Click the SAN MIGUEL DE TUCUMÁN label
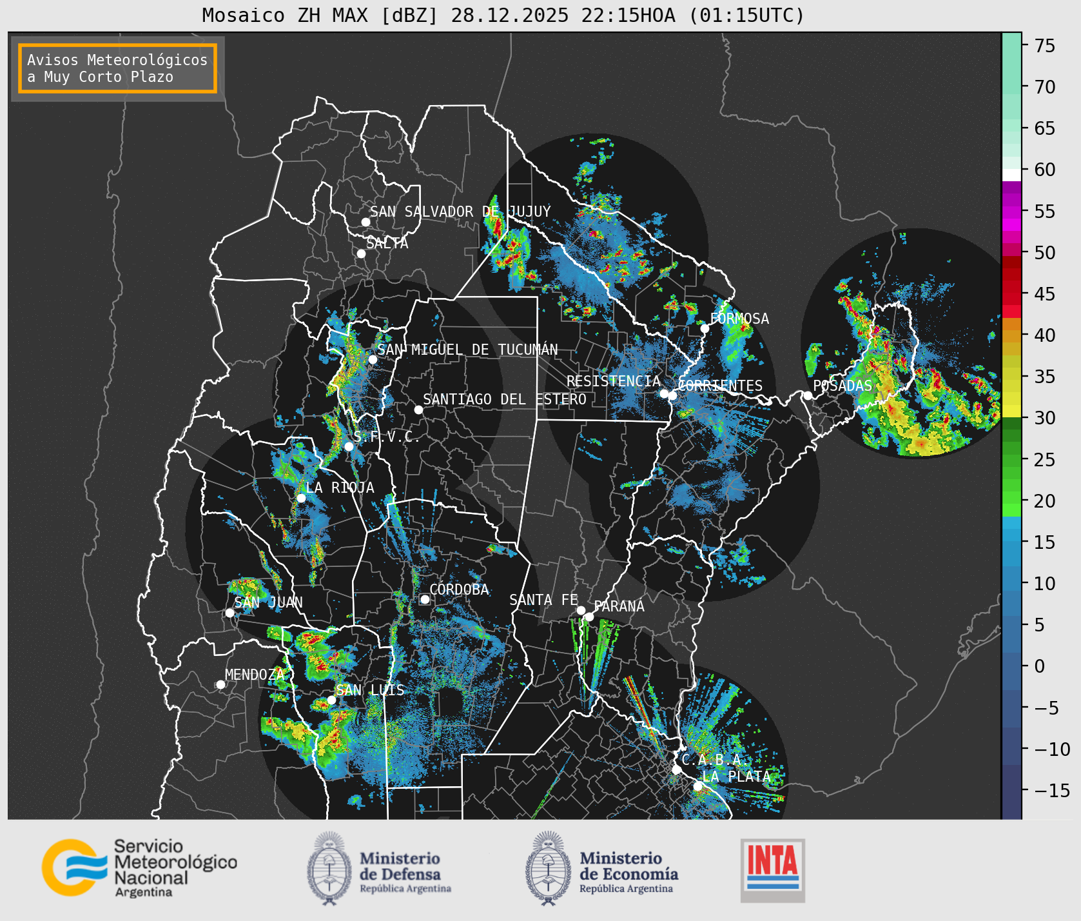The width and height of the screenshot is (1081, 921). [467, 350]
